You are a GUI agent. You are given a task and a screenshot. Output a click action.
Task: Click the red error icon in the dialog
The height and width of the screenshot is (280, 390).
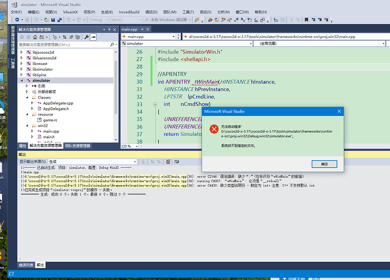click(214, 129)
